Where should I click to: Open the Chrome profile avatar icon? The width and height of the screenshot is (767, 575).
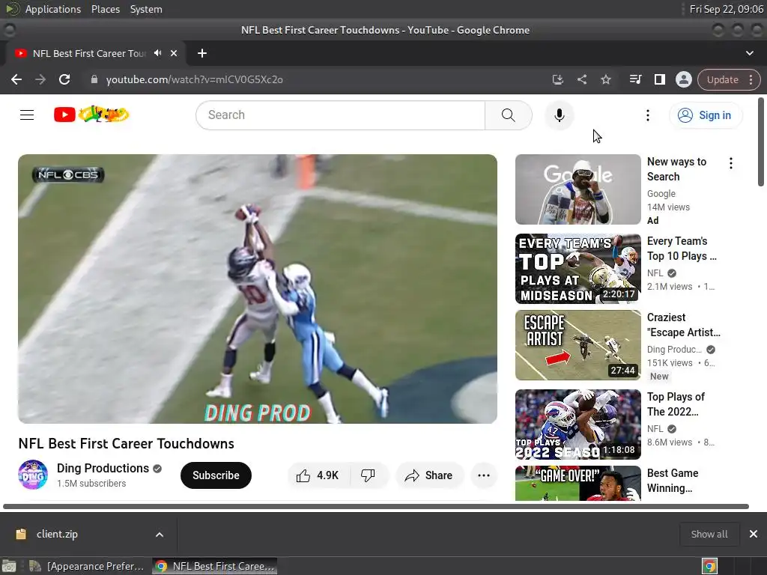coord(683,79)
